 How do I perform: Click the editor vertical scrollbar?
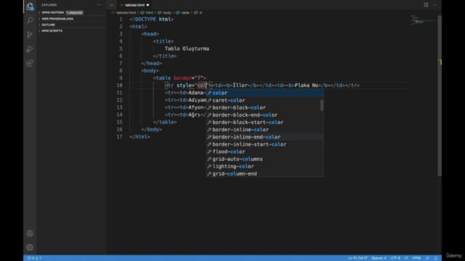[440, 95]
